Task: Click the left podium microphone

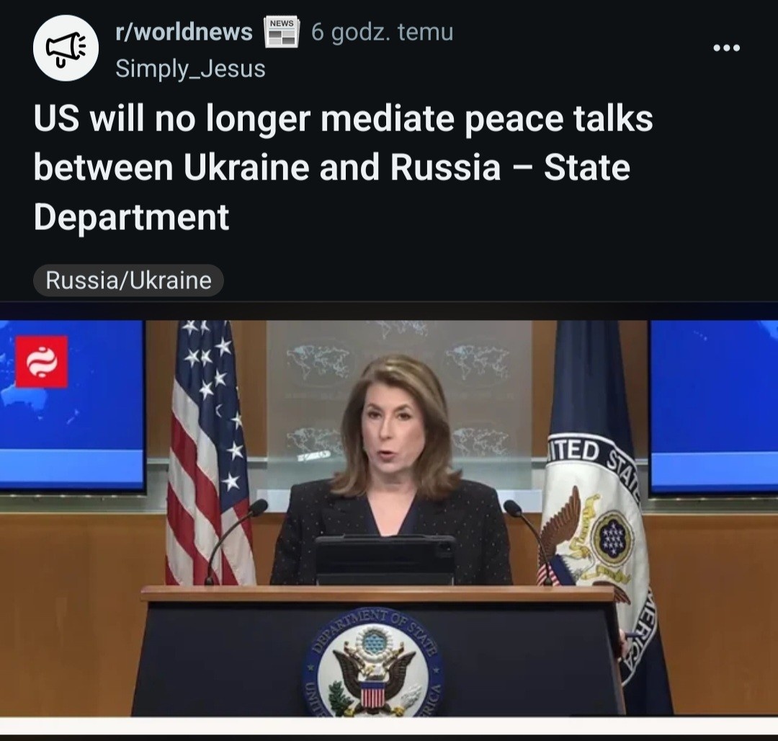Action: [x=237, y=540]
